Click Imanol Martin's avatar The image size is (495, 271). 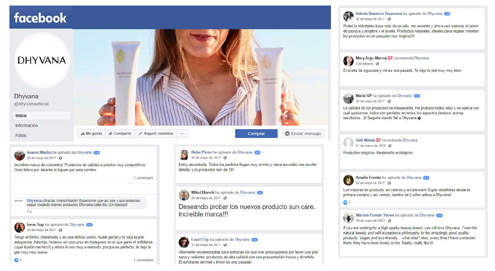point(19,155)
